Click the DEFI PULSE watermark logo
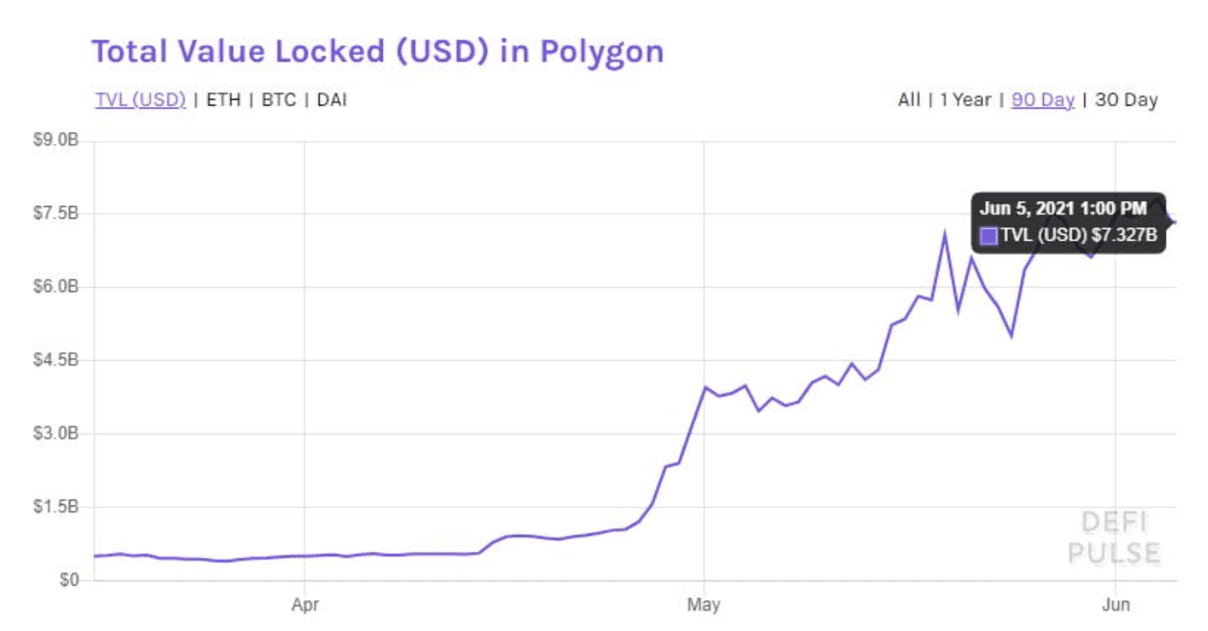The width and height of the screenshot is (1208, 631). coord(1115,538)
